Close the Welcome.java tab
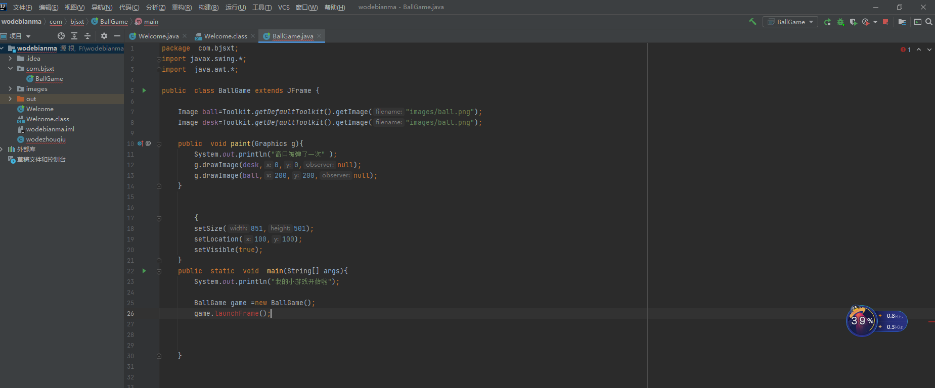The width and height of the screenshot is (935, 388). pyautogui.click(x=185, y=36)
